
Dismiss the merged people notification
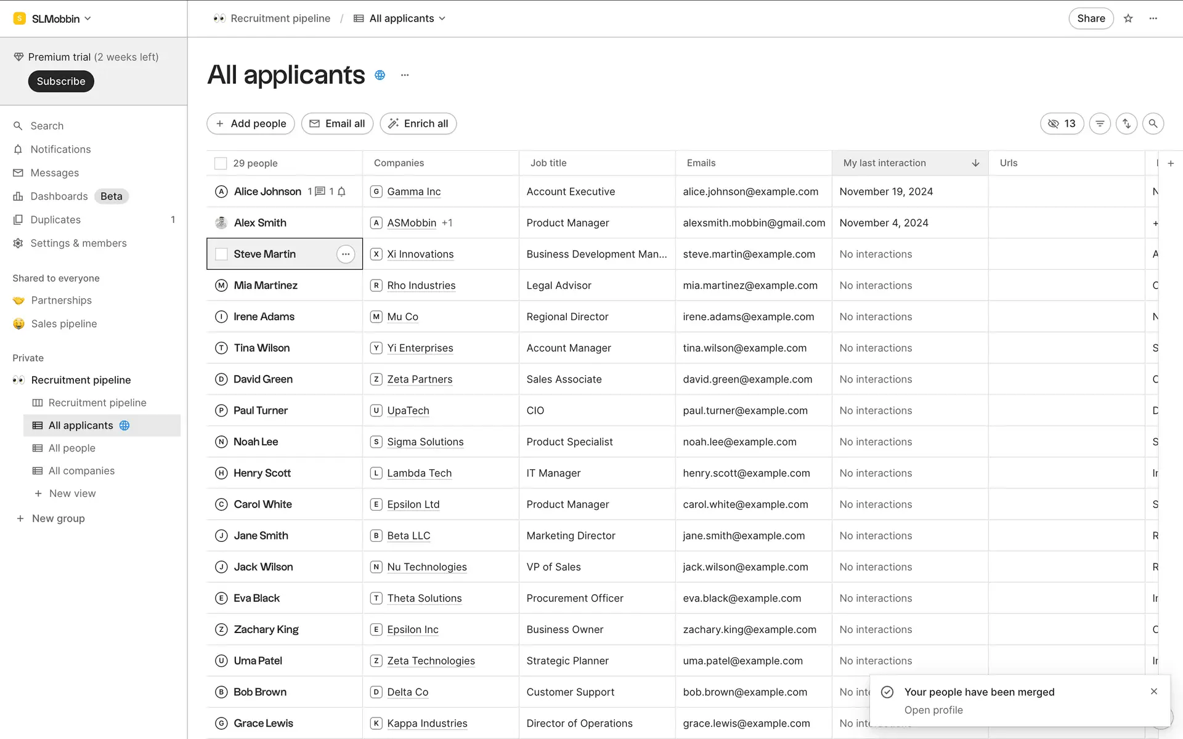pyautogui.click(x=1154, y=692)
